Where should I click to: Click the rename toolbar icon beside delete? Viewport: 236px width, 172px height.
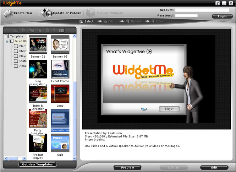(54, 30)
